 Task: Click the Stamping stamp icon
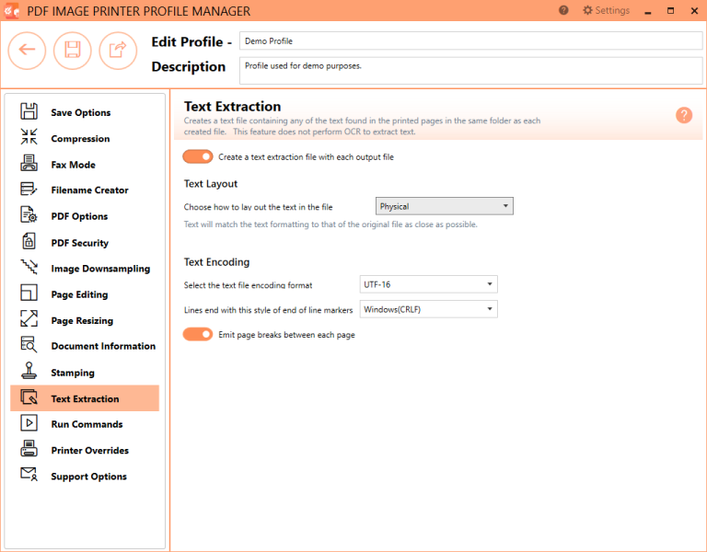tap(29, 371)
